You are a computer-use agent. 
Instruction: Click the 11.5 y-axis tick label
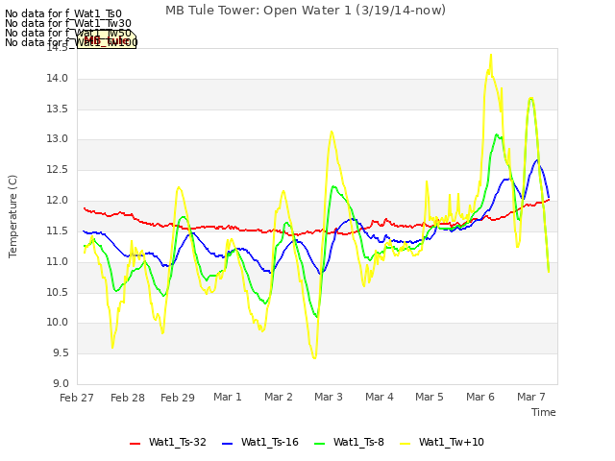pyautogui.click(x=58, y=230)
